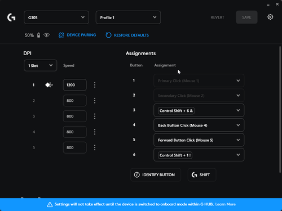
Task: Edit the 1200 DPI speed field
Action: pos(75,85)
